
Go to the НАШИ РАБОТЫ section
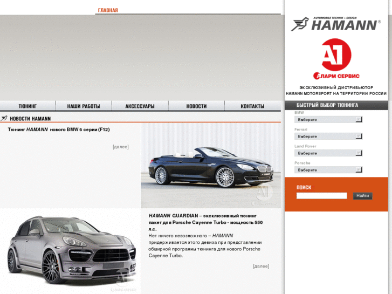[84, 106]
